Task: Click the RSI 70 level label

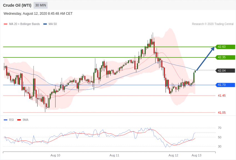Action: [220, 128]
